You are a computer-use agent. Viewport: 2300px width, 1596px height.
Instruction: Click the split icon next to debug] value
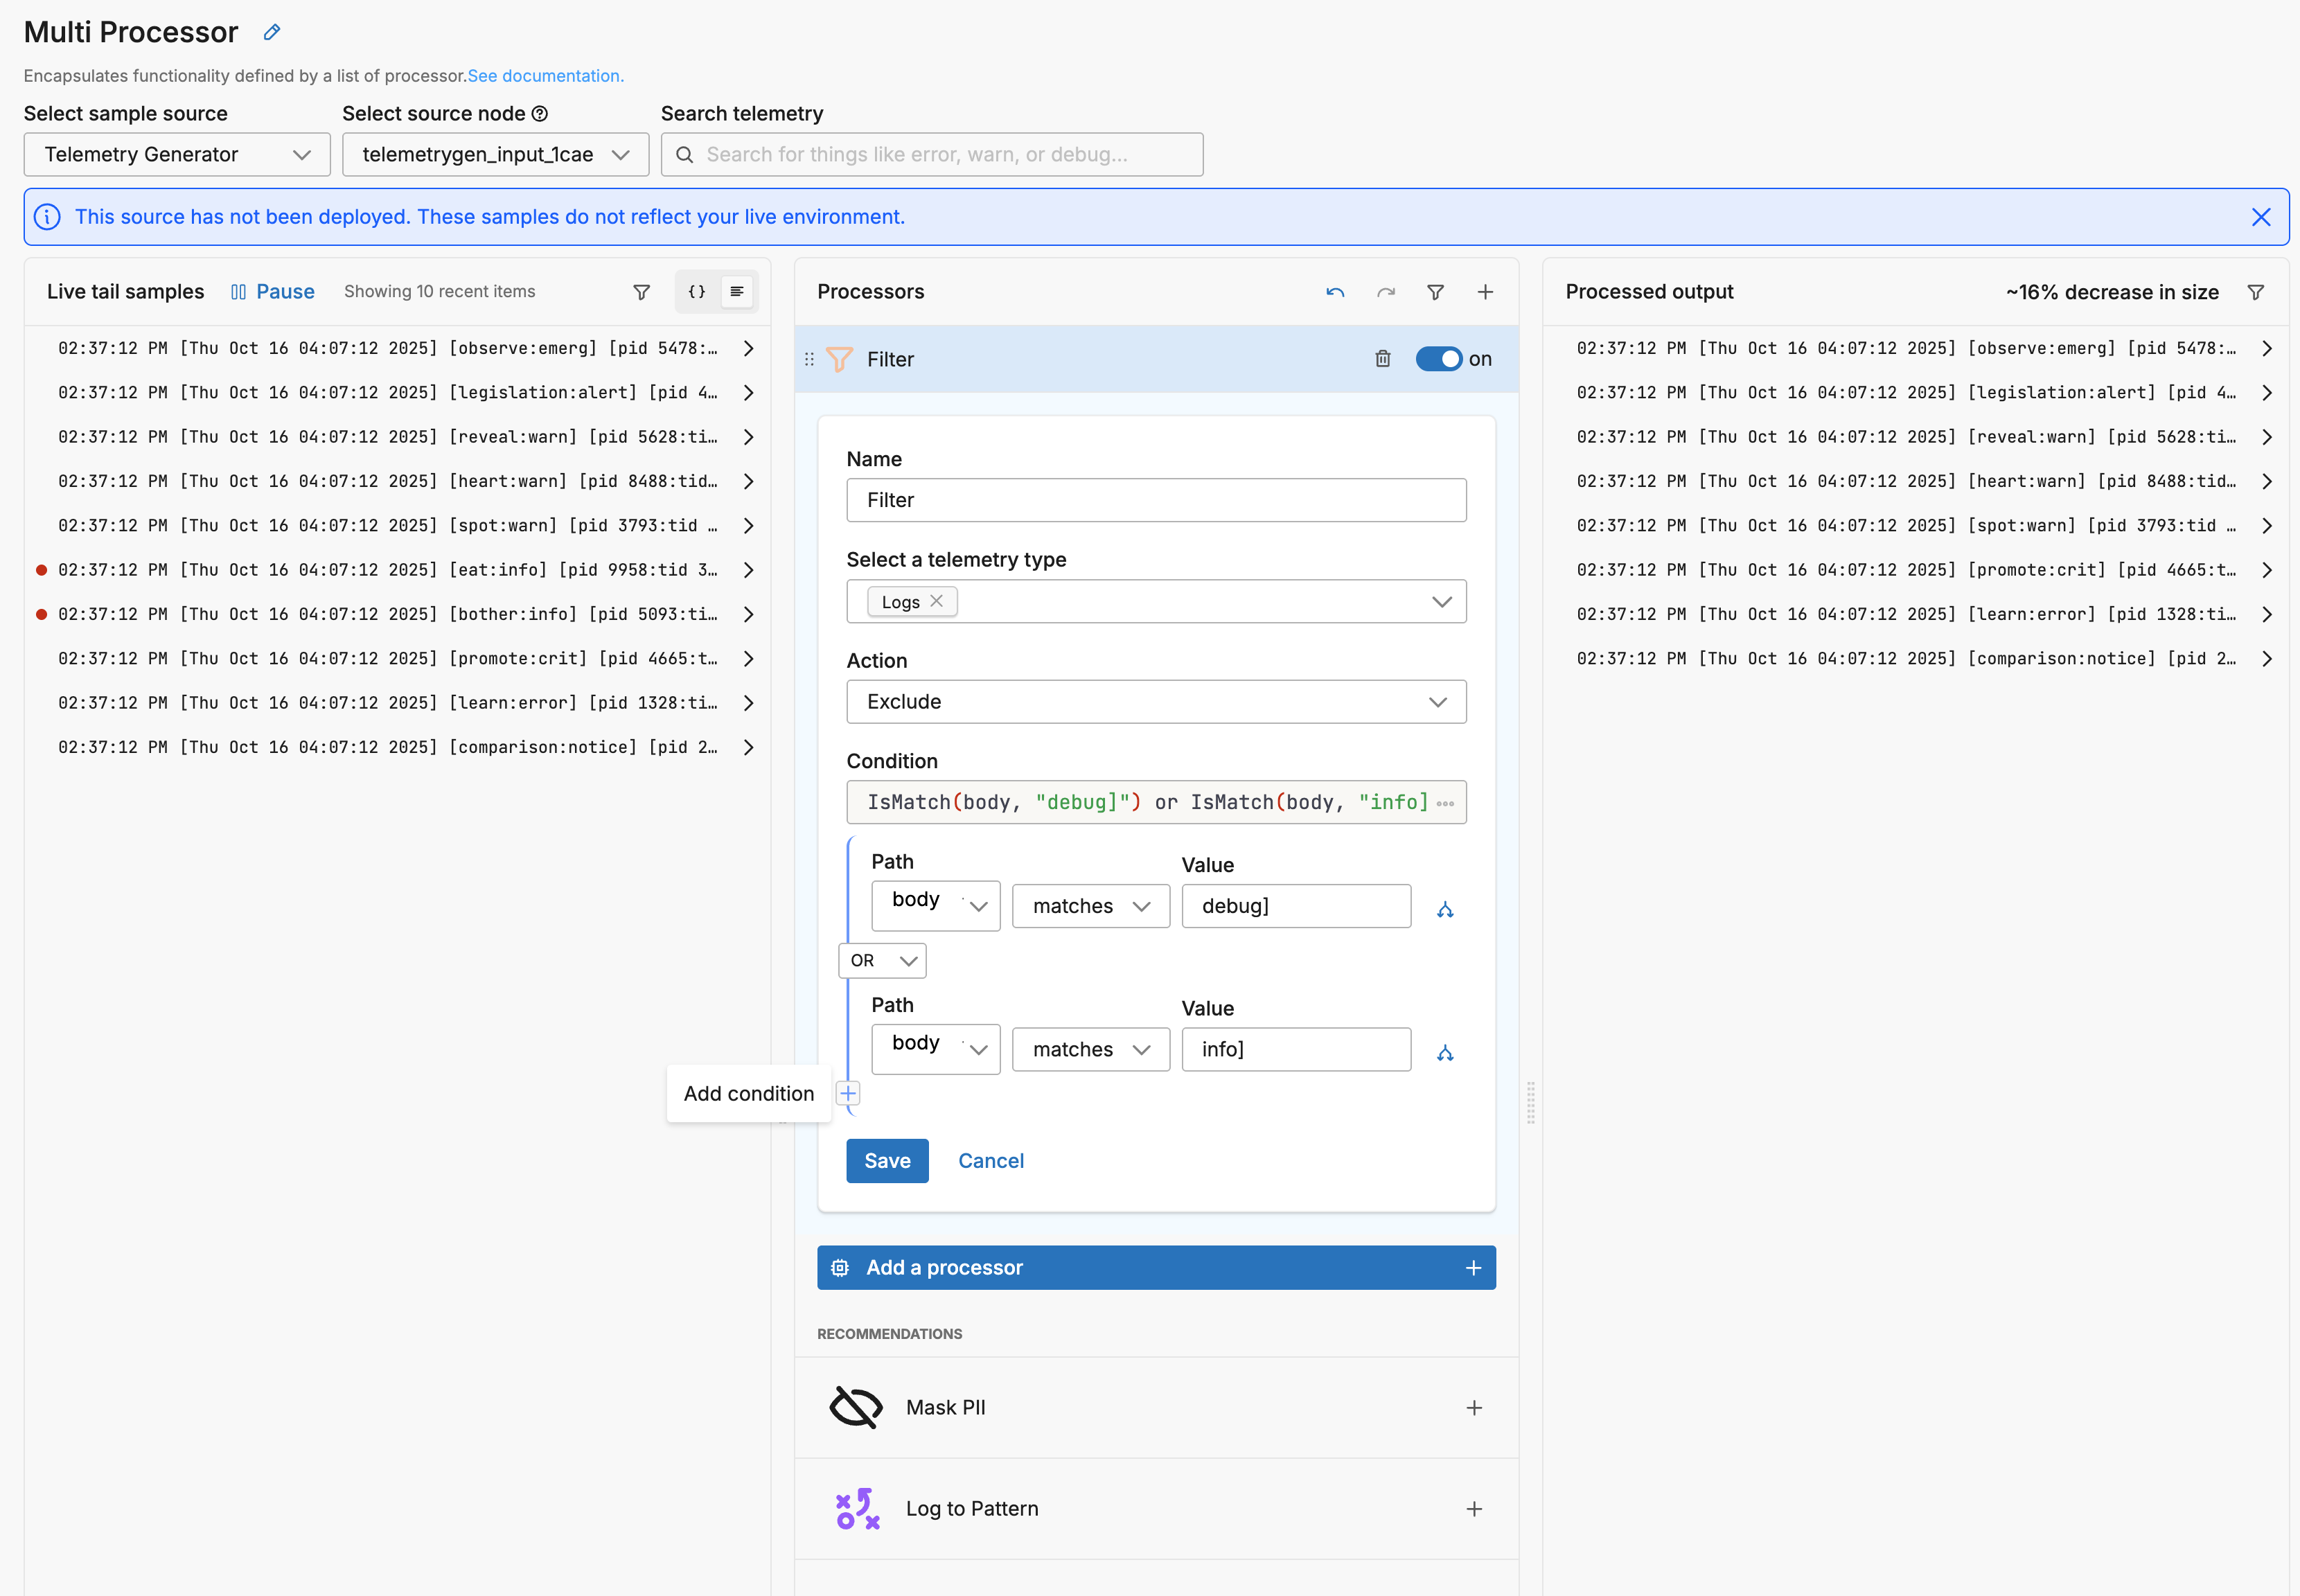tap(1444, 909)
